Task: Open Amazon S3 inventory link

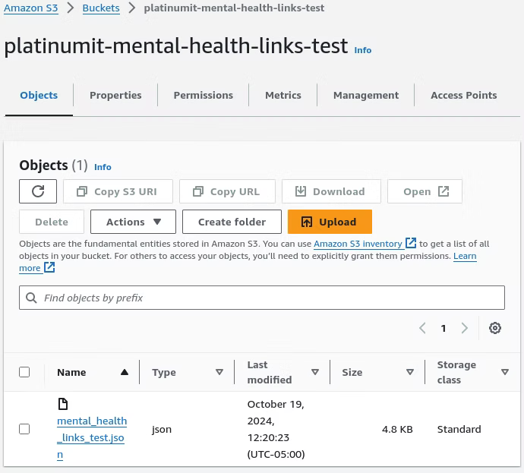Action: click(x=358, y=244)
